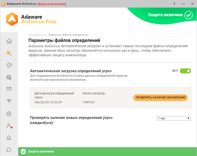The width and height of the screenshot is (197, 156).
Task: Click 'Автоматическая загрузка определений угроз' heading
Action: pyautogui.click(x=71, y=71)
